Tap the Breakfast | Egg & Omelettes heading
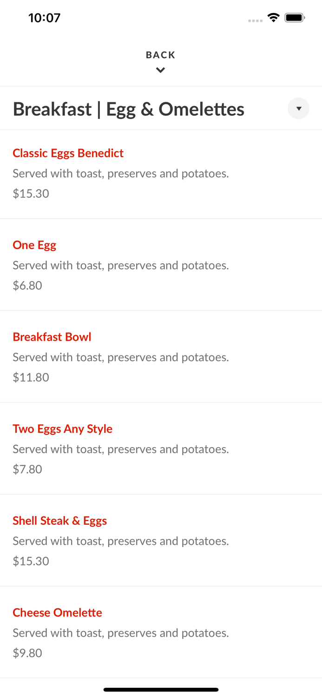 click(x=128, y=109)
